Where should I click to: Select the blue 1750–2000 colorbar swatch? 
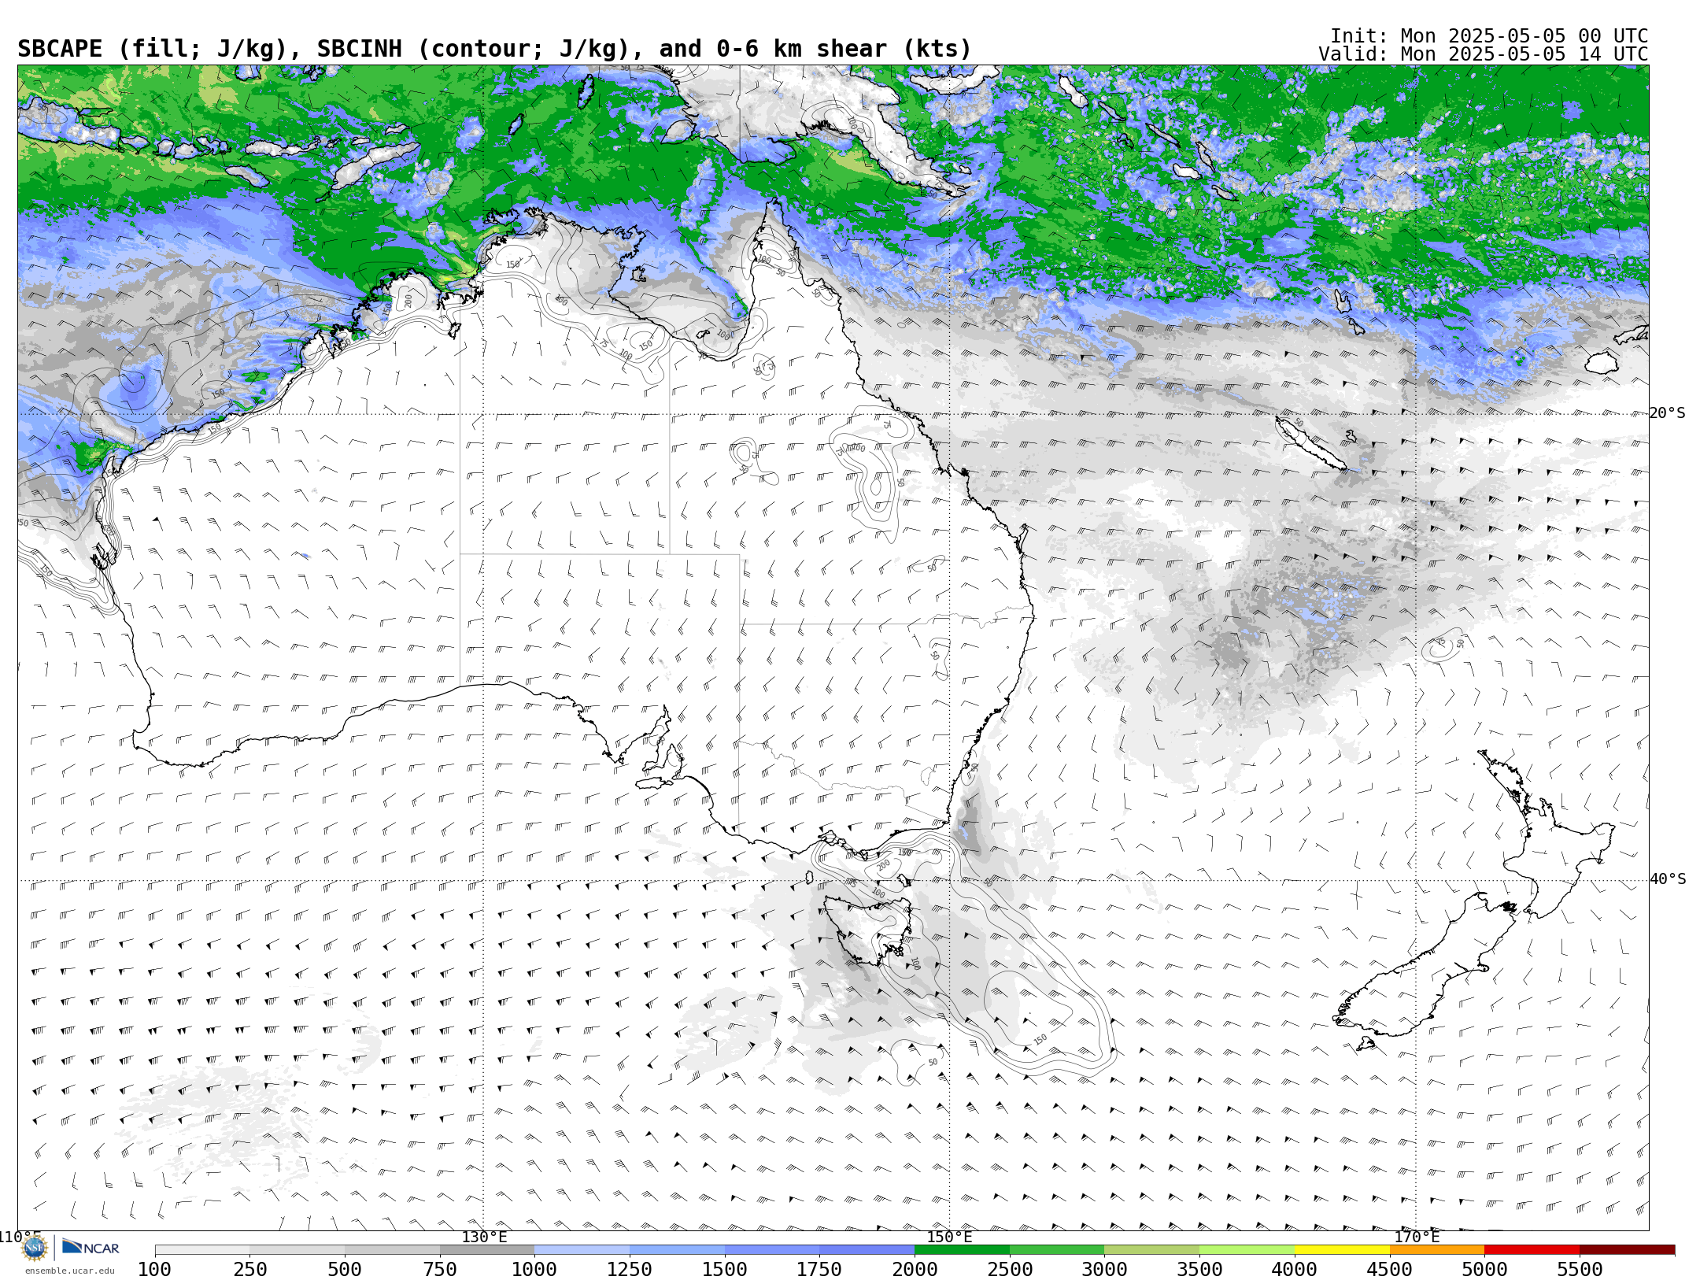867,1250
